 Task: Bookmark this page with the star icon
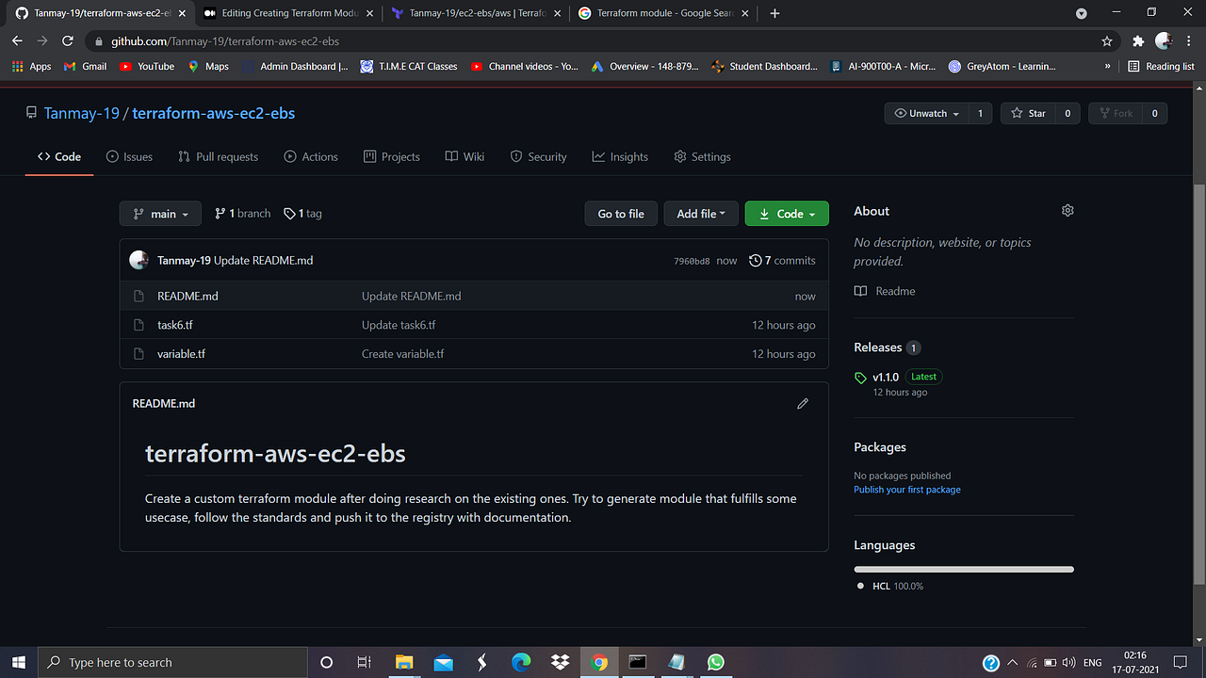tap(1107, 41)
